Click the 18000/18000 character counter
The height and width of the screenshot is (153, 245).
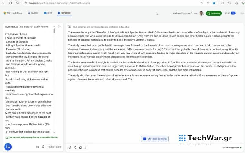point(54,147)
